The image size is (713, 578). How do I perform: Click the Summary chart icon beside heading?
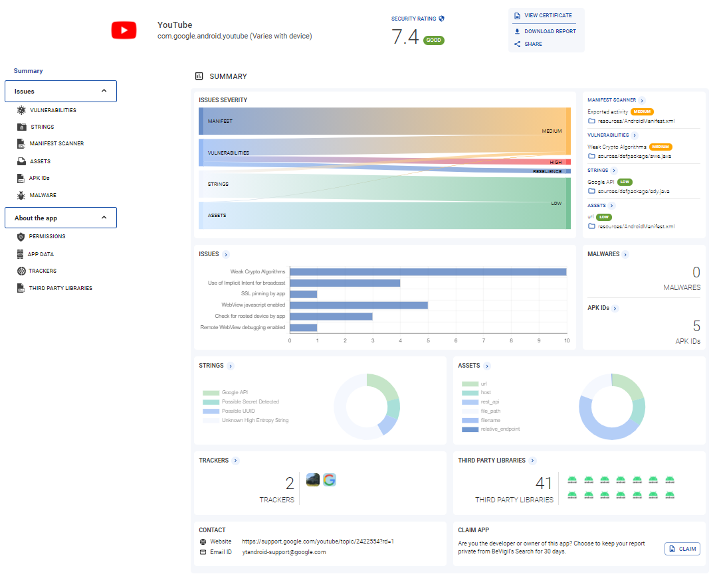(199, 76)
